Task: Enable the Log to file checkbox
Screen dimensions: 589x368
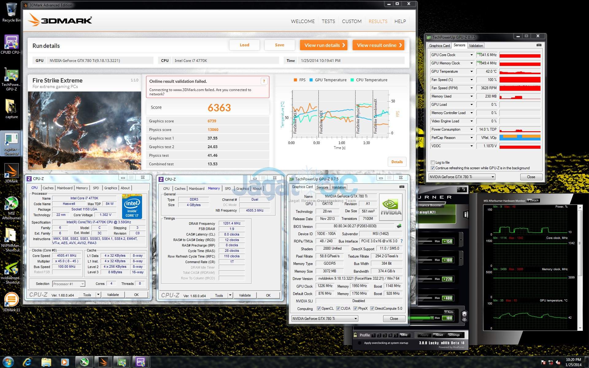Action: pyautogui.click(x=433, y=163)
